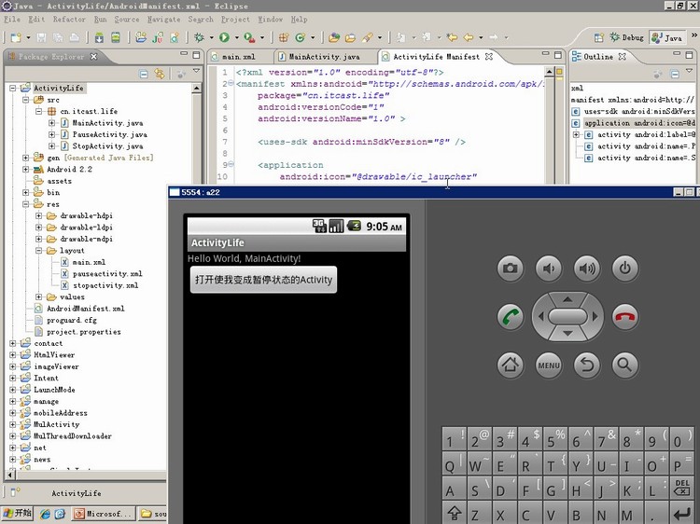Click Internet Explorer quick launch icon
The height and width of the screenshot is (524, 700).
click(x=45, y=514)
